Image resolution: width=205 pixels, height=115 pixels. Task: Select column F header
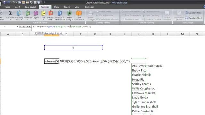pyautogui.click(x=80, y=34)
